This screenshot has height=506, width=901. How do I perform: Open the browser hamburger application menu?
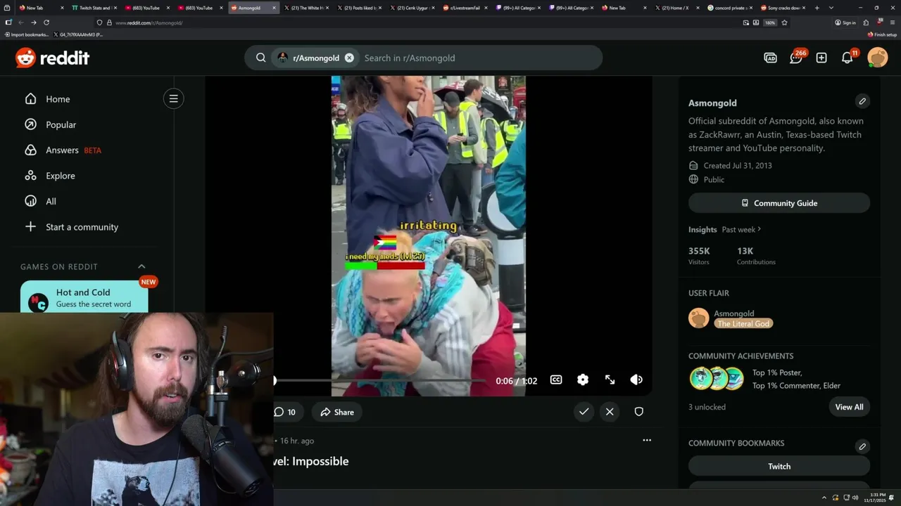coord(892,22)
